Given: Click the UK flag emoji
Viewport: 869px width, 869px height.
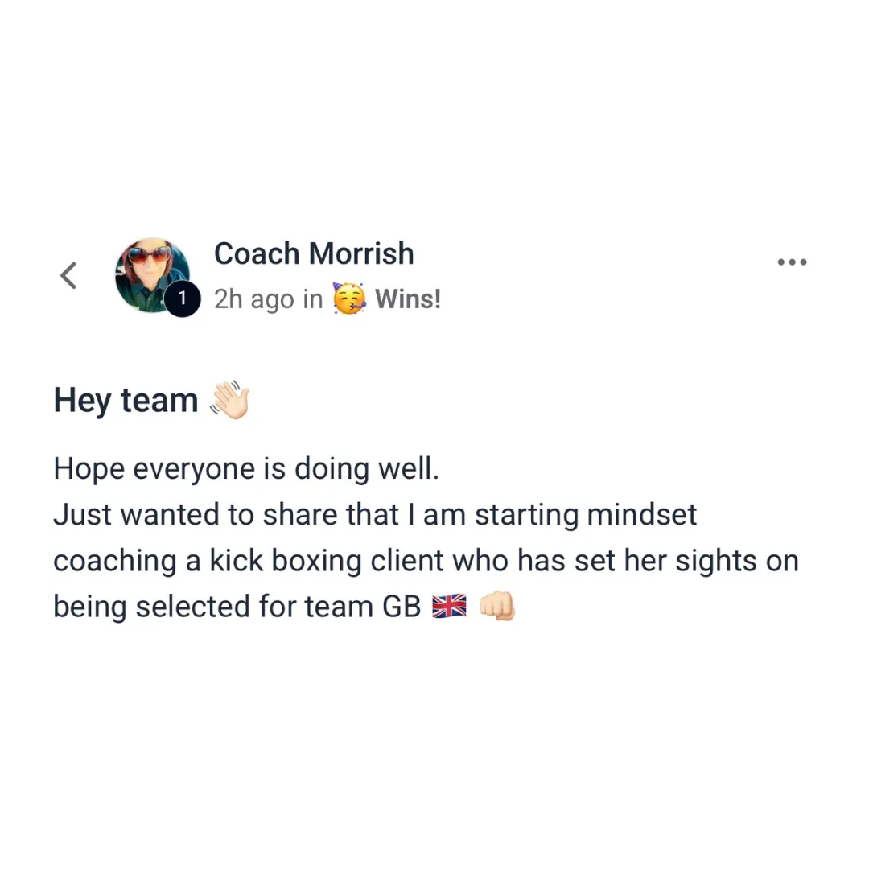Looking at the screenshot, I should 449,607.
